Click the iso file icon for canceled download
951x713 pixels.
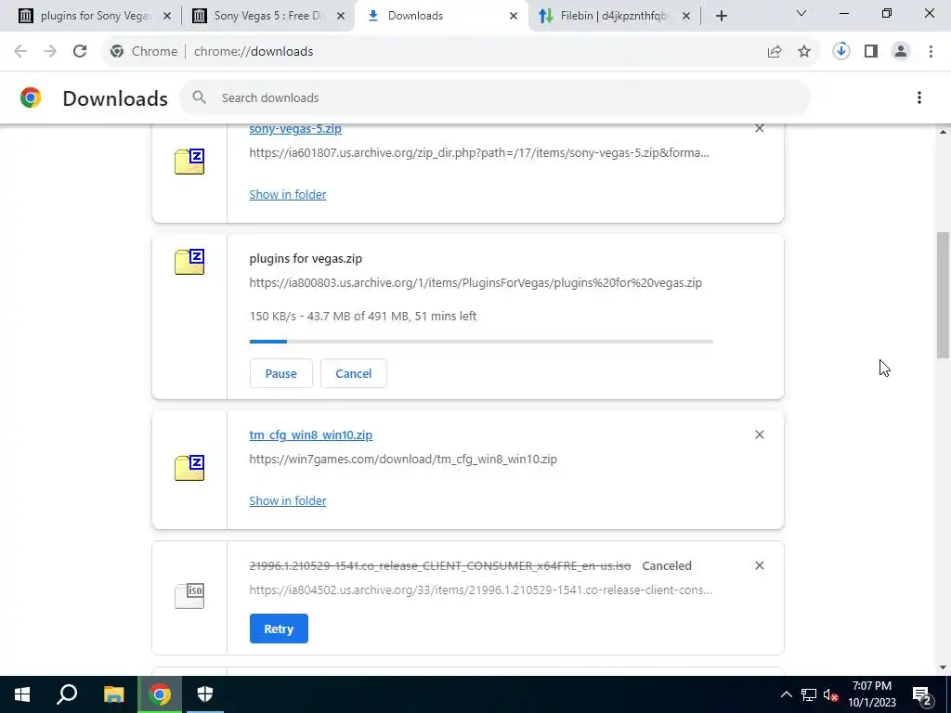(189, 595)
